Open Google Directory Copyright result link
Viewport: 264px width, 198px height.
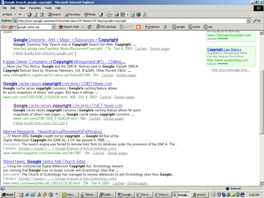coord(66,40)
